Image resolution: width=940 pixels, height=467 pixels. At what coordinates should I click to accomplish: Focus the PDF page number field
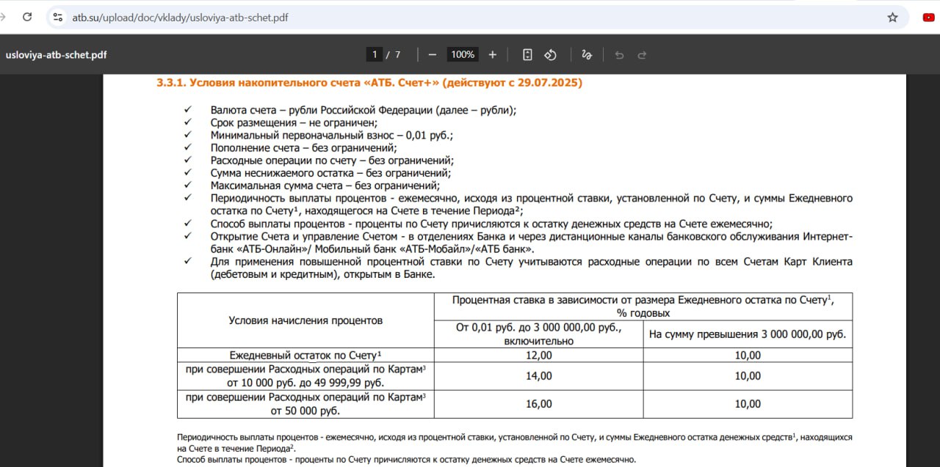coord(375,54)
